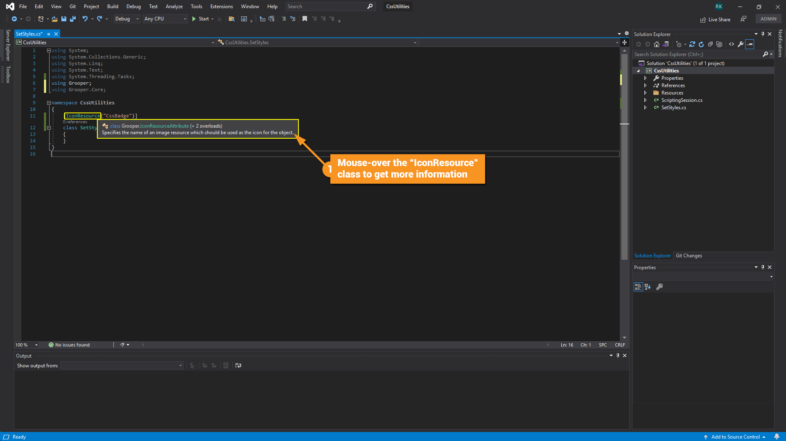Click the Search Solution Explorer input field
The width and height of the screenshot is (786, 441).
[x=697, y=54]
